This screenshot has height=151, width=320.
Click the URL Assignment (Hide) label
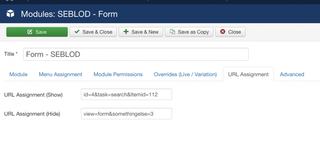[x=32, y=114]
